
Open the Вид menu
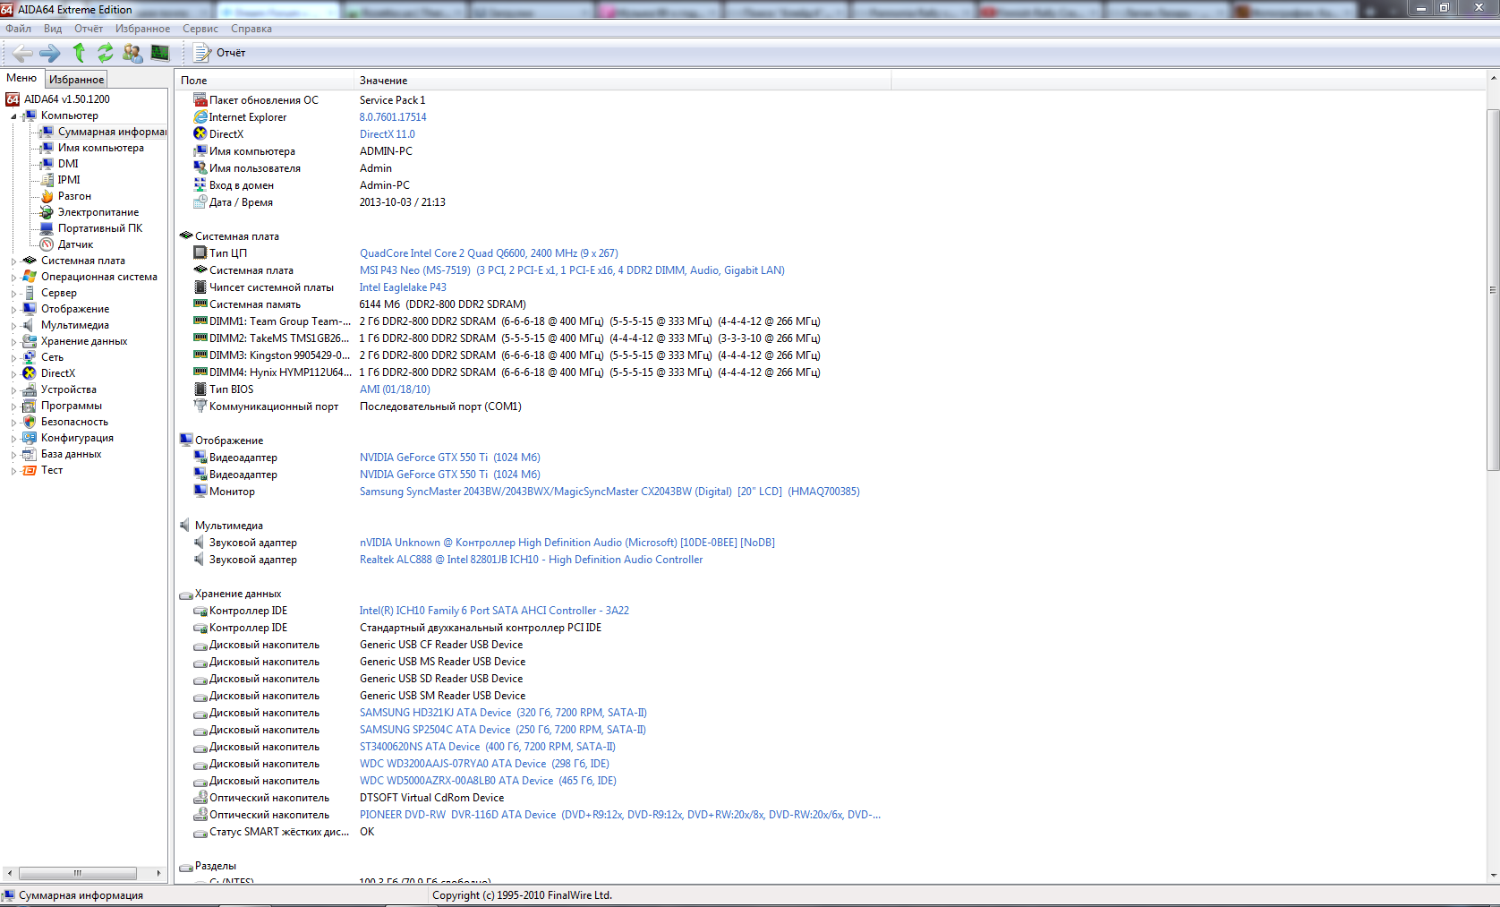tap(53, 29)
